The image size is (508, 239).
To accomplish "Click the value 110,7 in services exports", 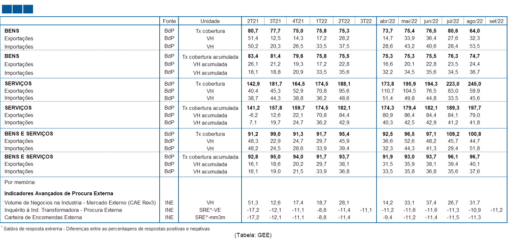I will point(387,91).
